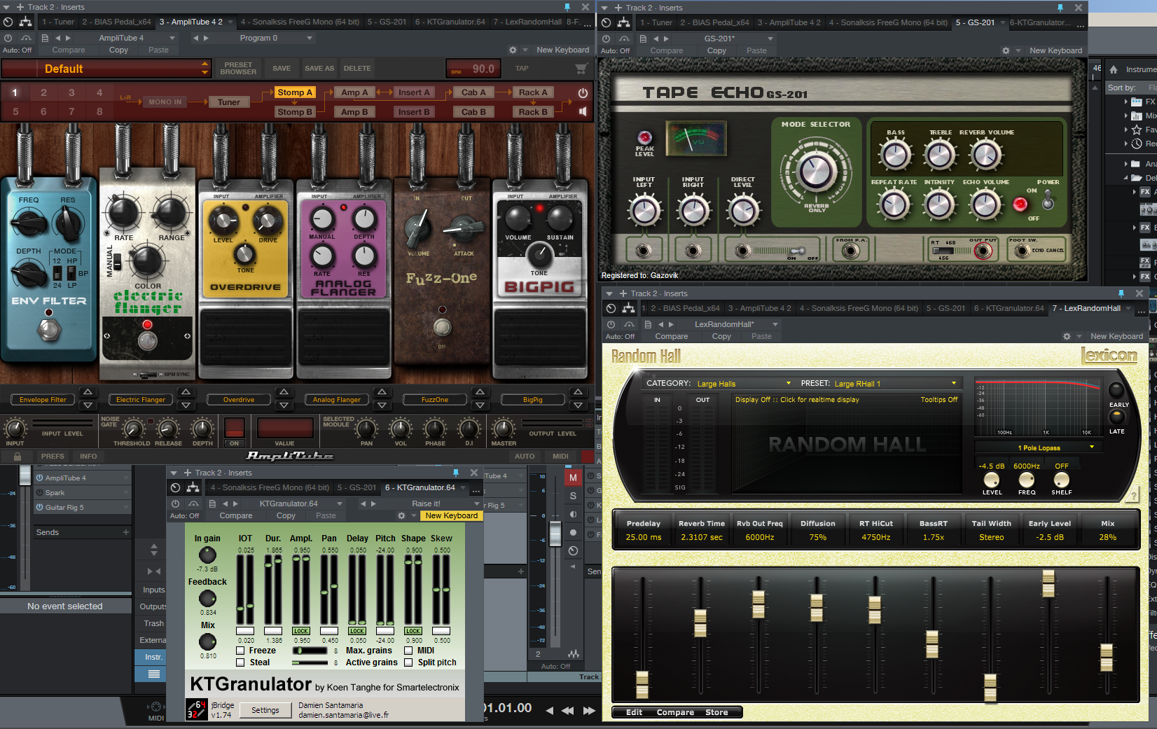Open the shopping cart in AmpliTube
1157x729 pixels.
[581, 69]
